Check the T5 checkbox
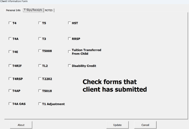The width and height of the screenshot is (189, 129). [39, 23]
